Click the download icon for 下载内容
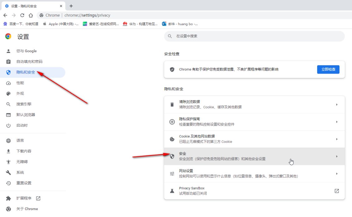The width and height of the screenshot is (352, 217). point(8,151)
